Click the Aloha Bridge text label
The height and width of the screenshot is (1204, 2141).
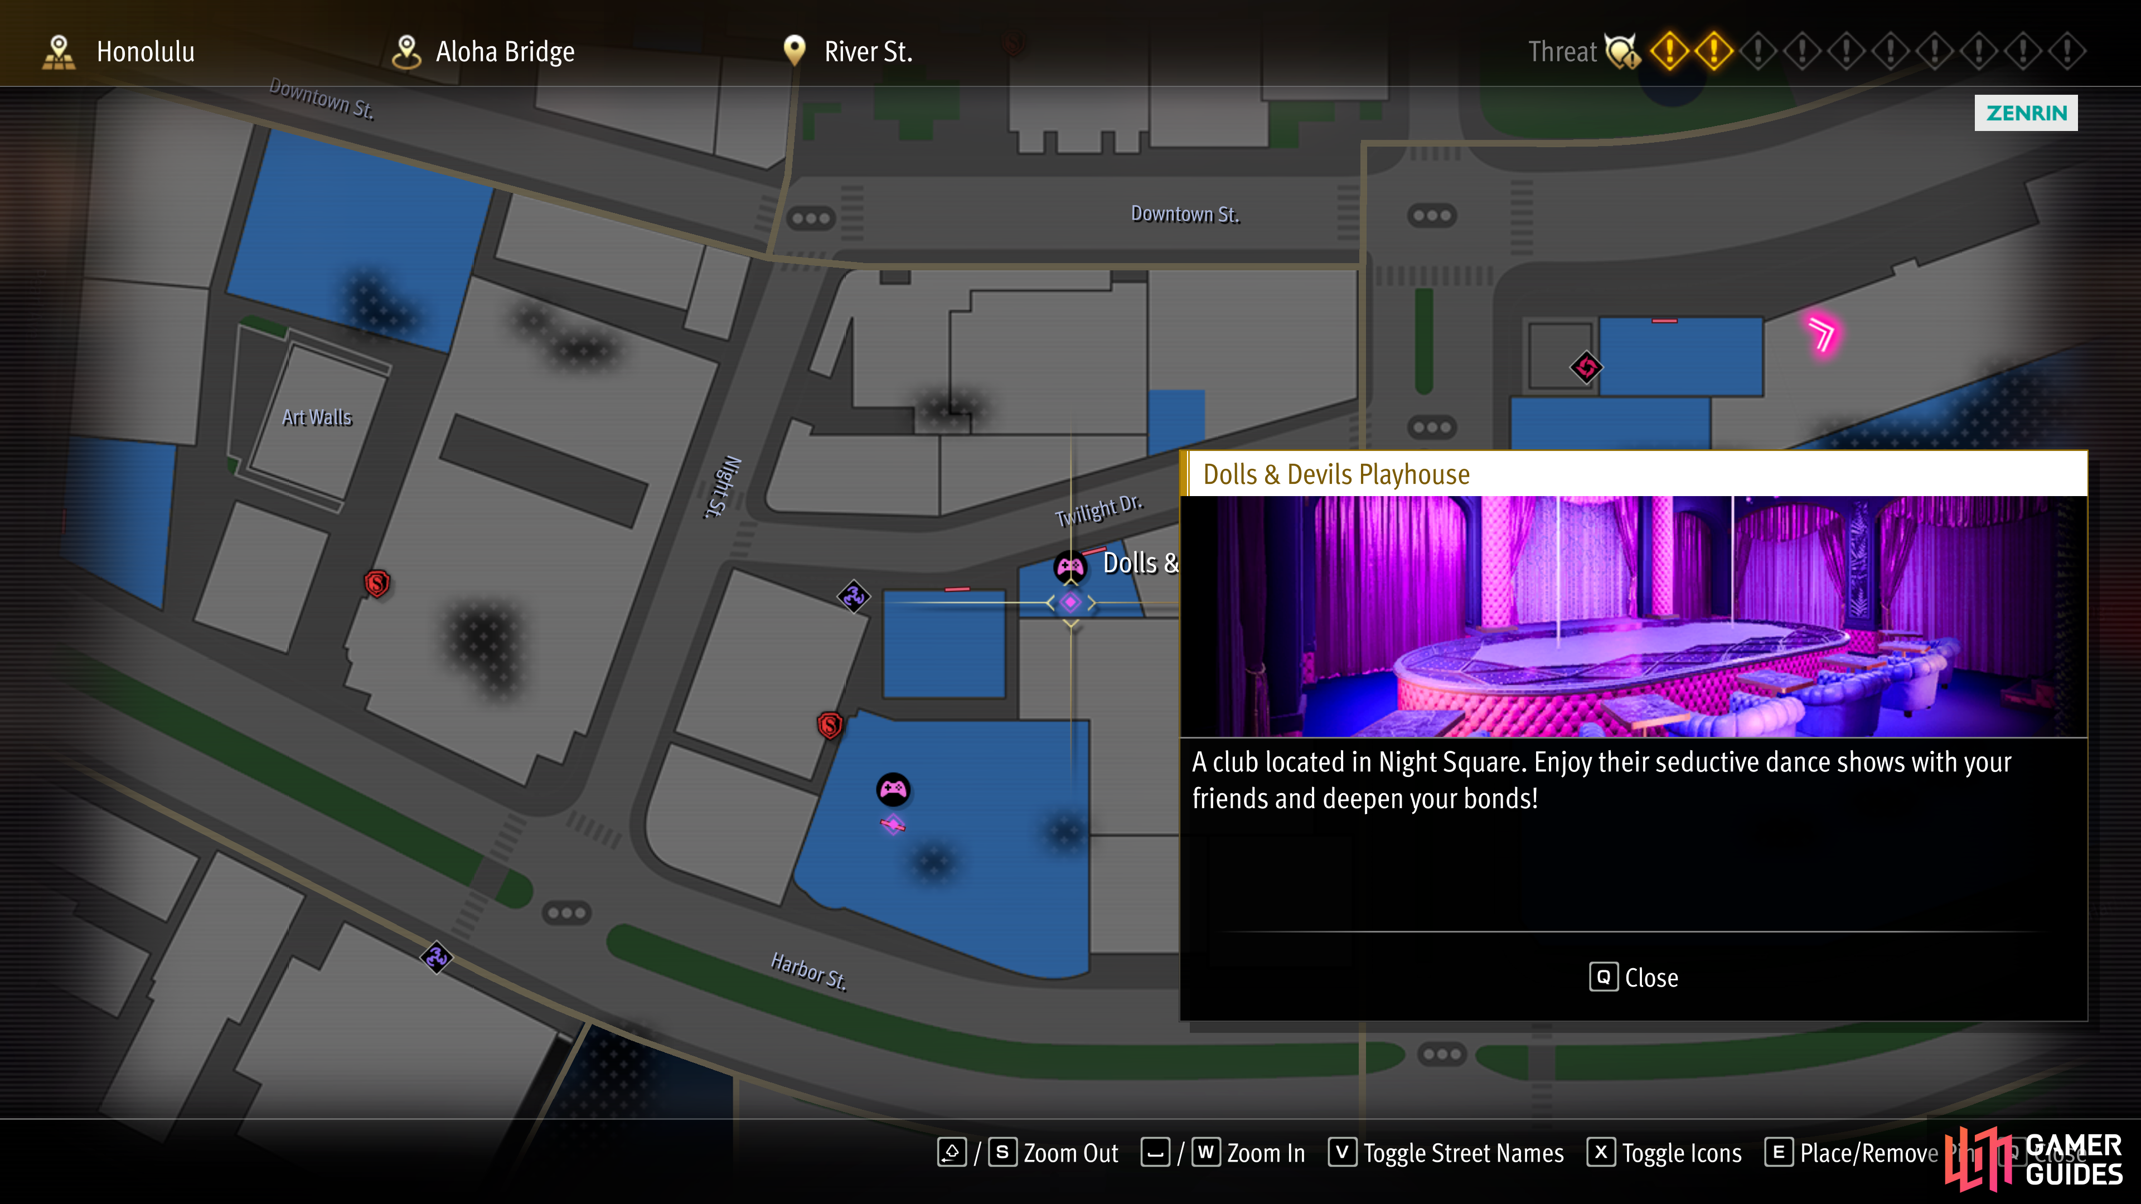pos(505,51)
